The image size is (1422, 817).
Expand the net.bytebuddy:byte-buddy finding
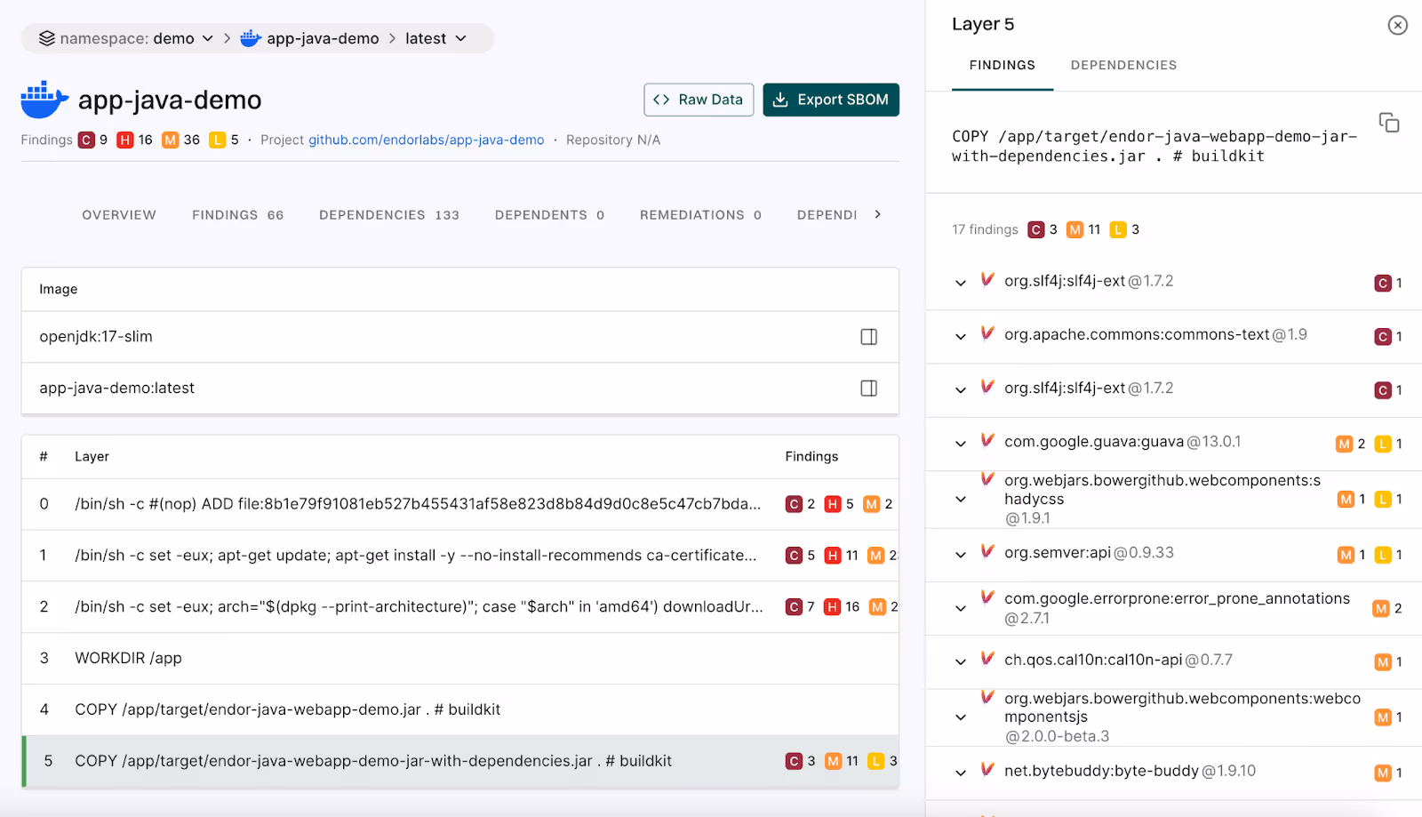(x=961, y=773)
